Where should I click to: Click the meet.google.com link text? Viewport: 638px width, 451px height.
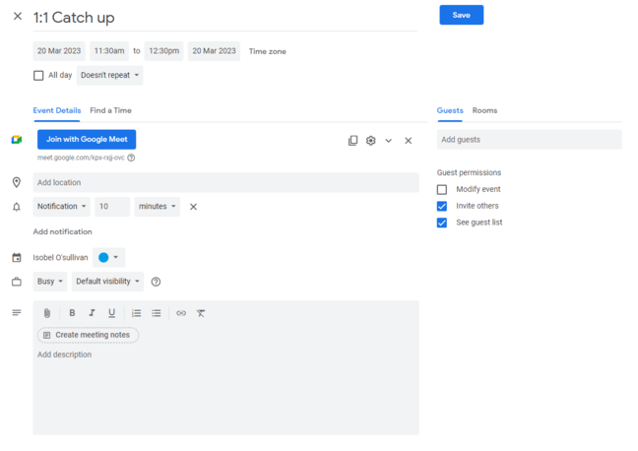(81, 158)
